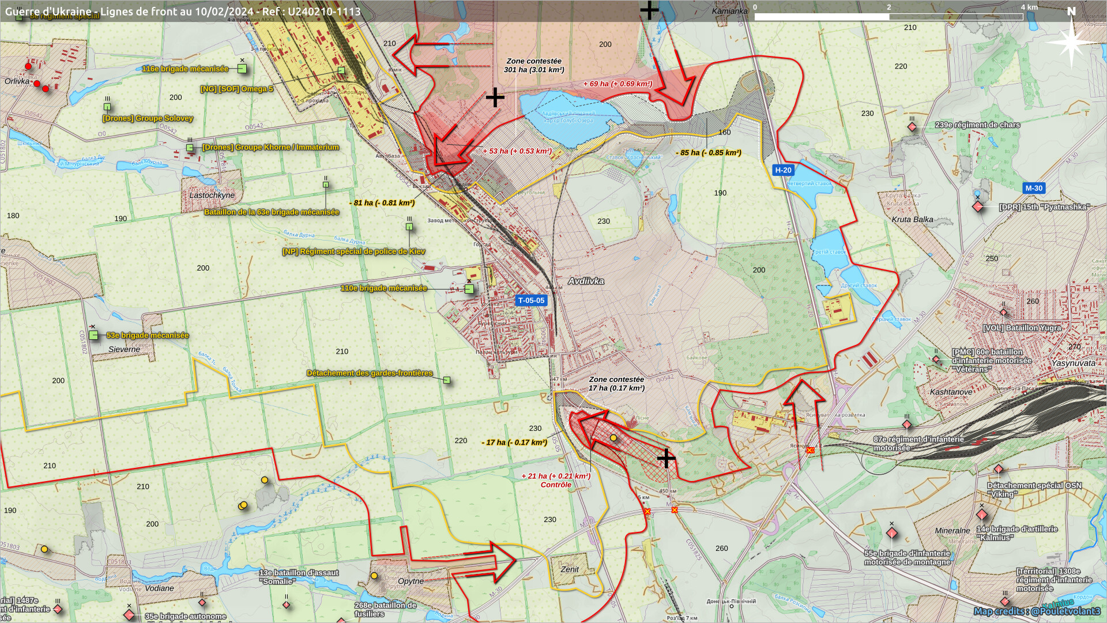The width and height of the screenshot is (1107, 623).
Task: Select the 63e brigade mécanisée battalion marker
Action: pos(326,185)
